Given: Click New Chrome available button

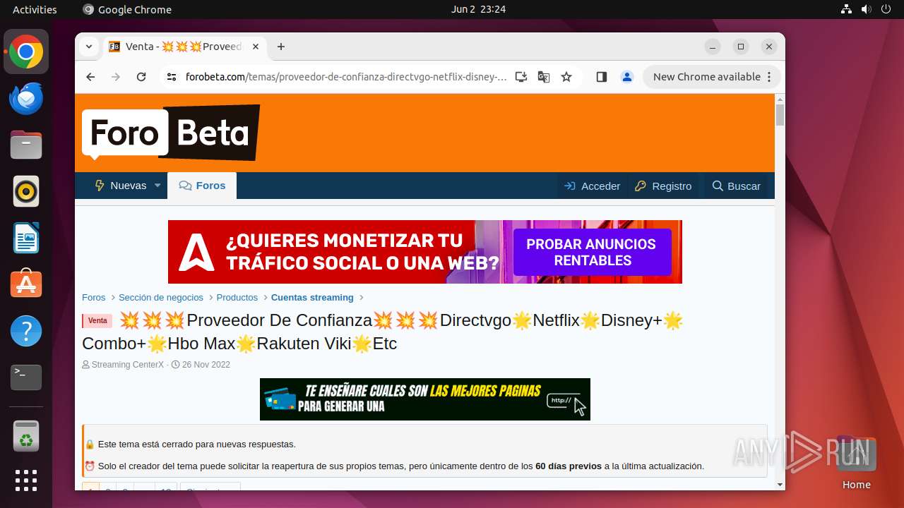Looking at the screenshot, I should tap(706, 77).
